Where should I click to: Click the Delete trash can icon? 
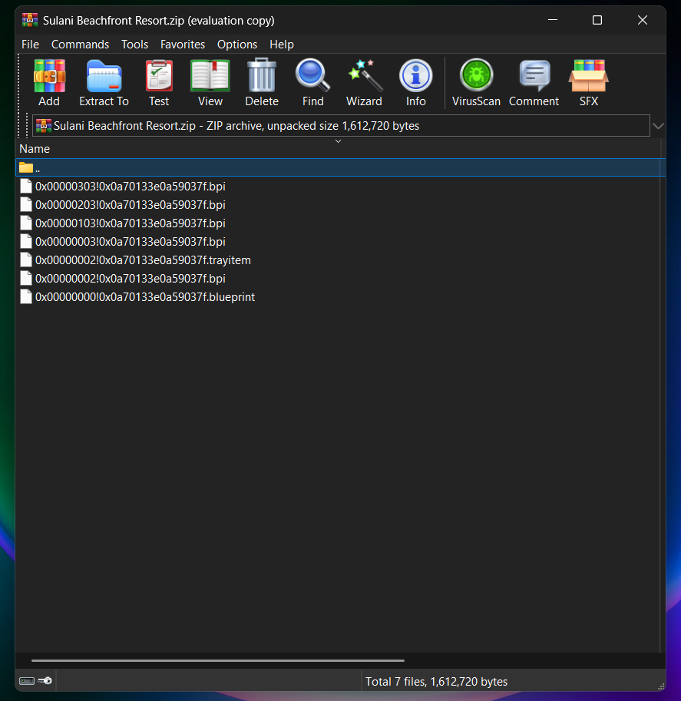[262, 83]
